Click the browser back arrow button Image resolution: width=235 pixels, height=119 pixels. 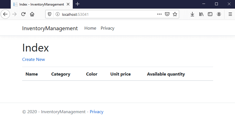coord(5,14)
